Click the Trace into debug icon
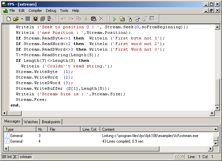 (x=129, y=19)
